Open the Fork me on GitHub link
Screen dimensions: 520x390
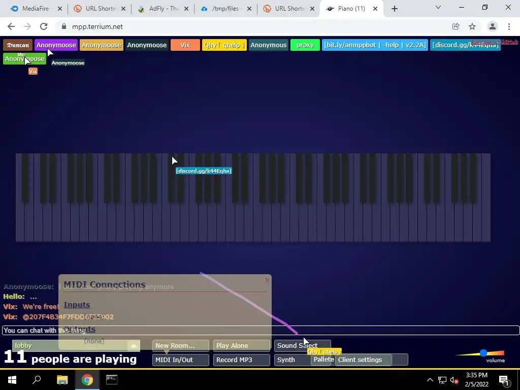click(494, 42)
